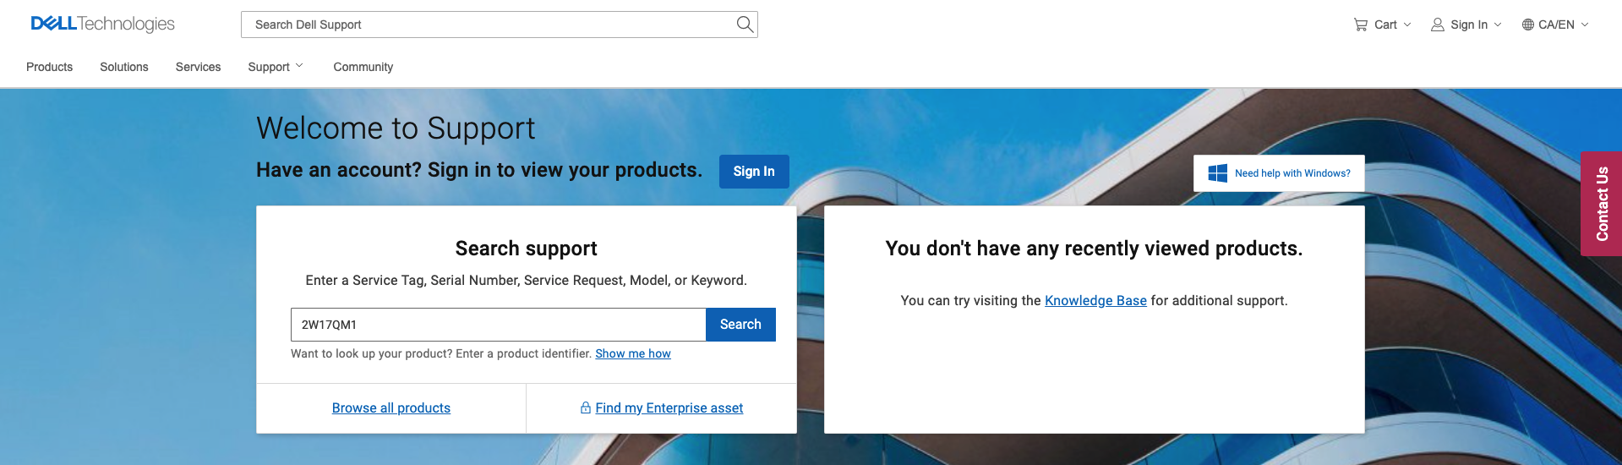Click the globe region icon
1622x465 pixels.
click(1528, 25)
